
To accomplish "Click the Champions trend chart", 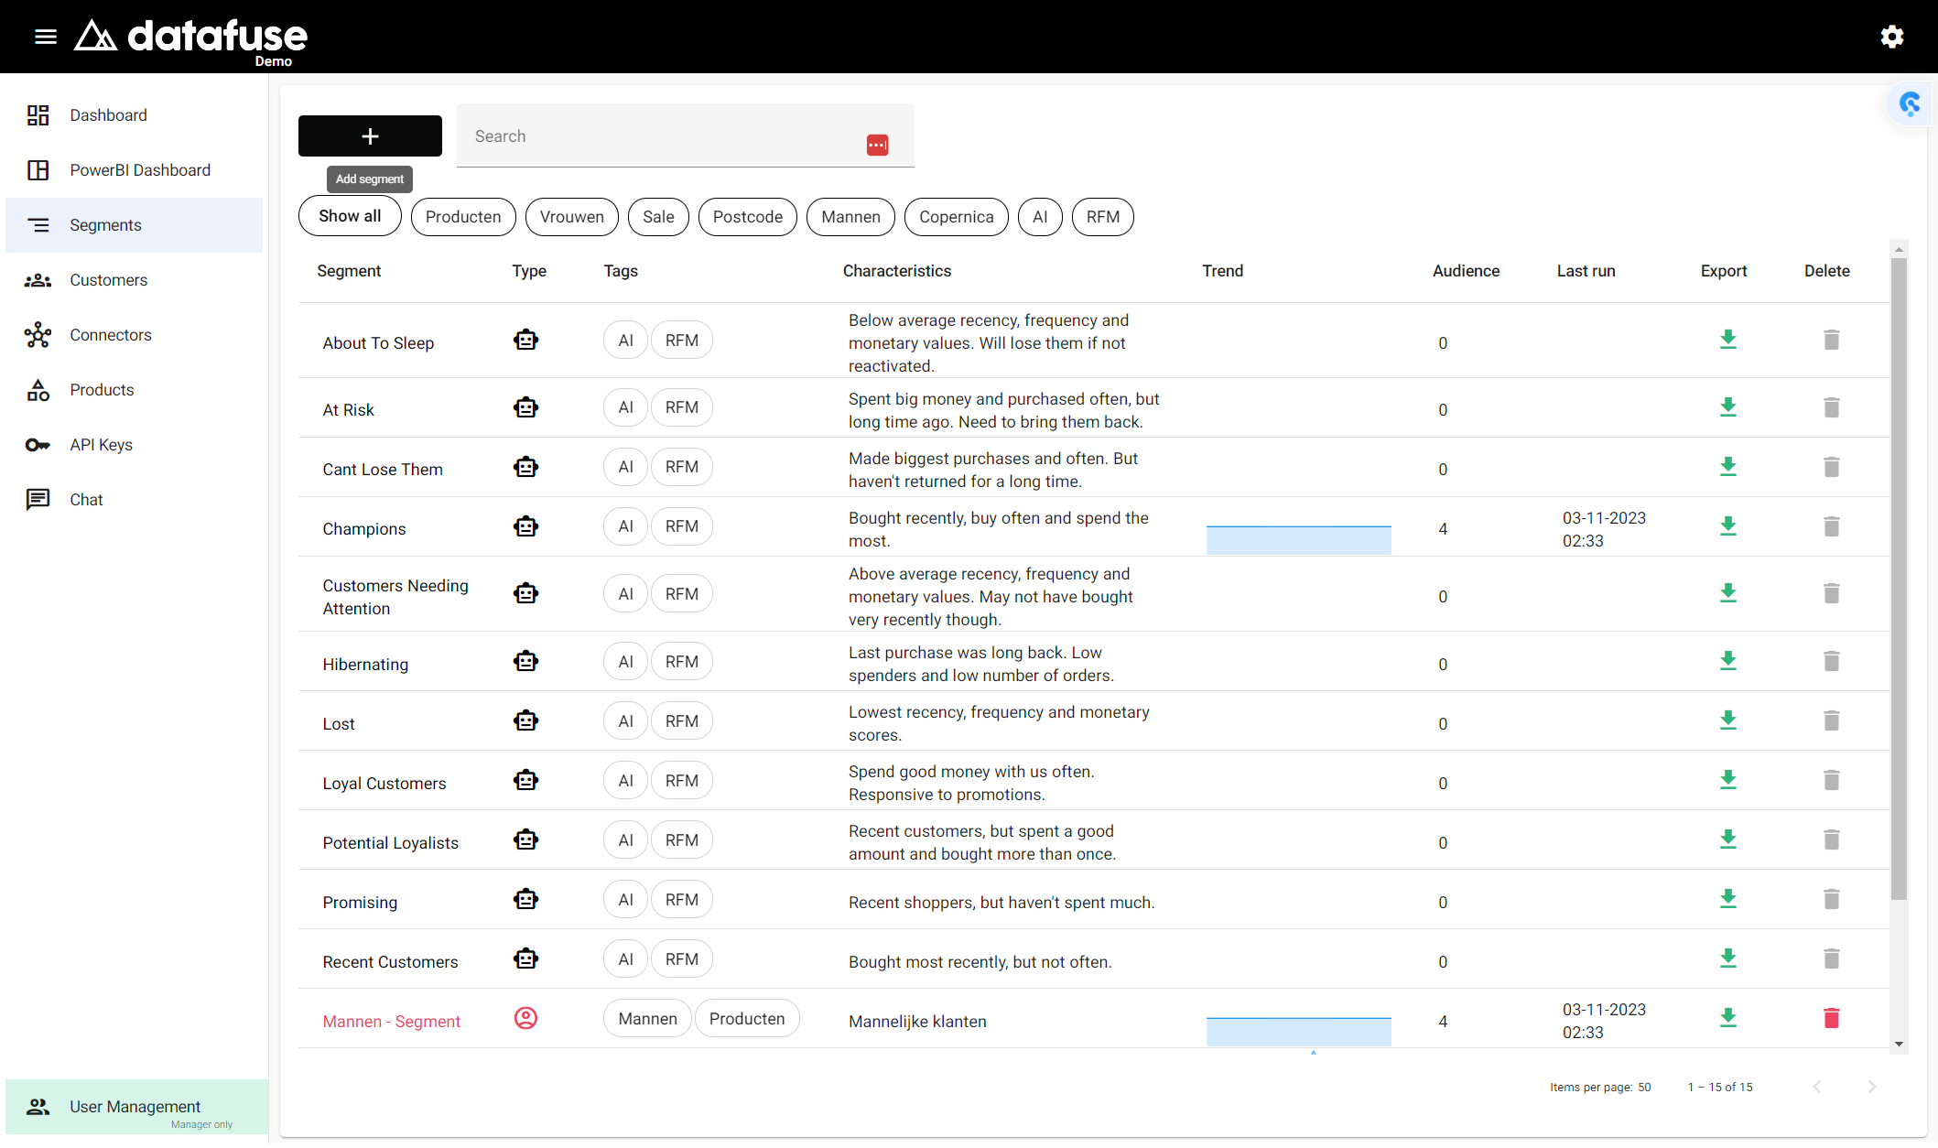I will pos(1298,539).
